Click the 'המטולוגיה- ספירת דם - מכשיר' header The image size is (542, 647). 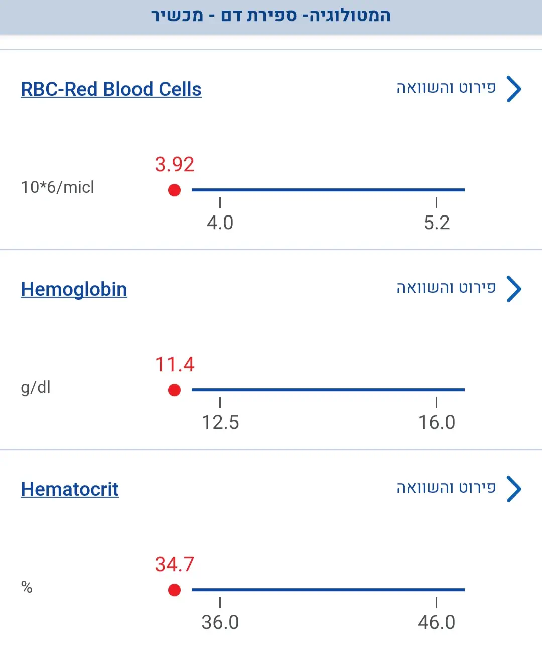[x=271, y=16]
